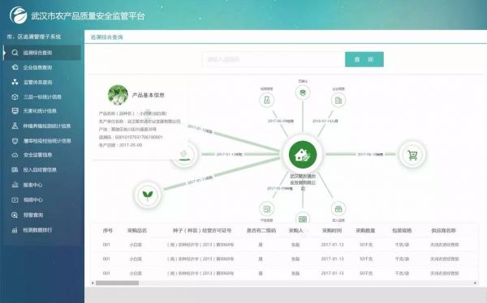Open 报表中心 sidebar item
The image size is (487, 303).
[x=32, y=185]
